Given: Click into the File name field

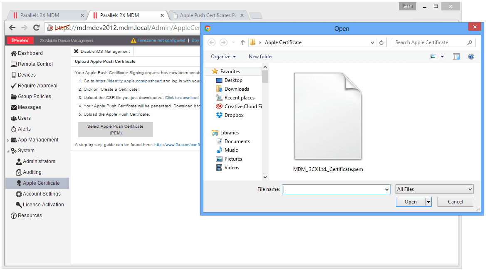Looking at the screenshot, I should coord(333,190).
